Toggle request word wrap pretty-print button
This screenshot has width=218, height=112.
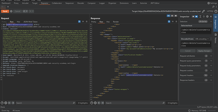point(79,22)
